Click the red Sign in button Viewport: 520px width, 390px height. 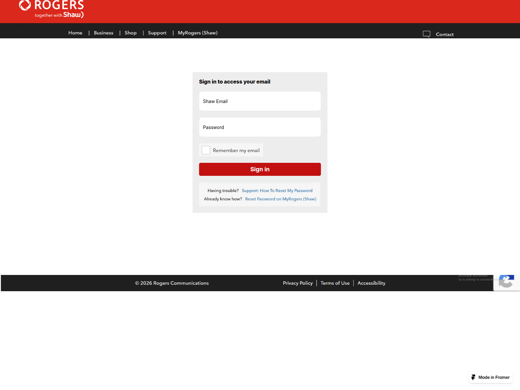(x=260, y=169)
